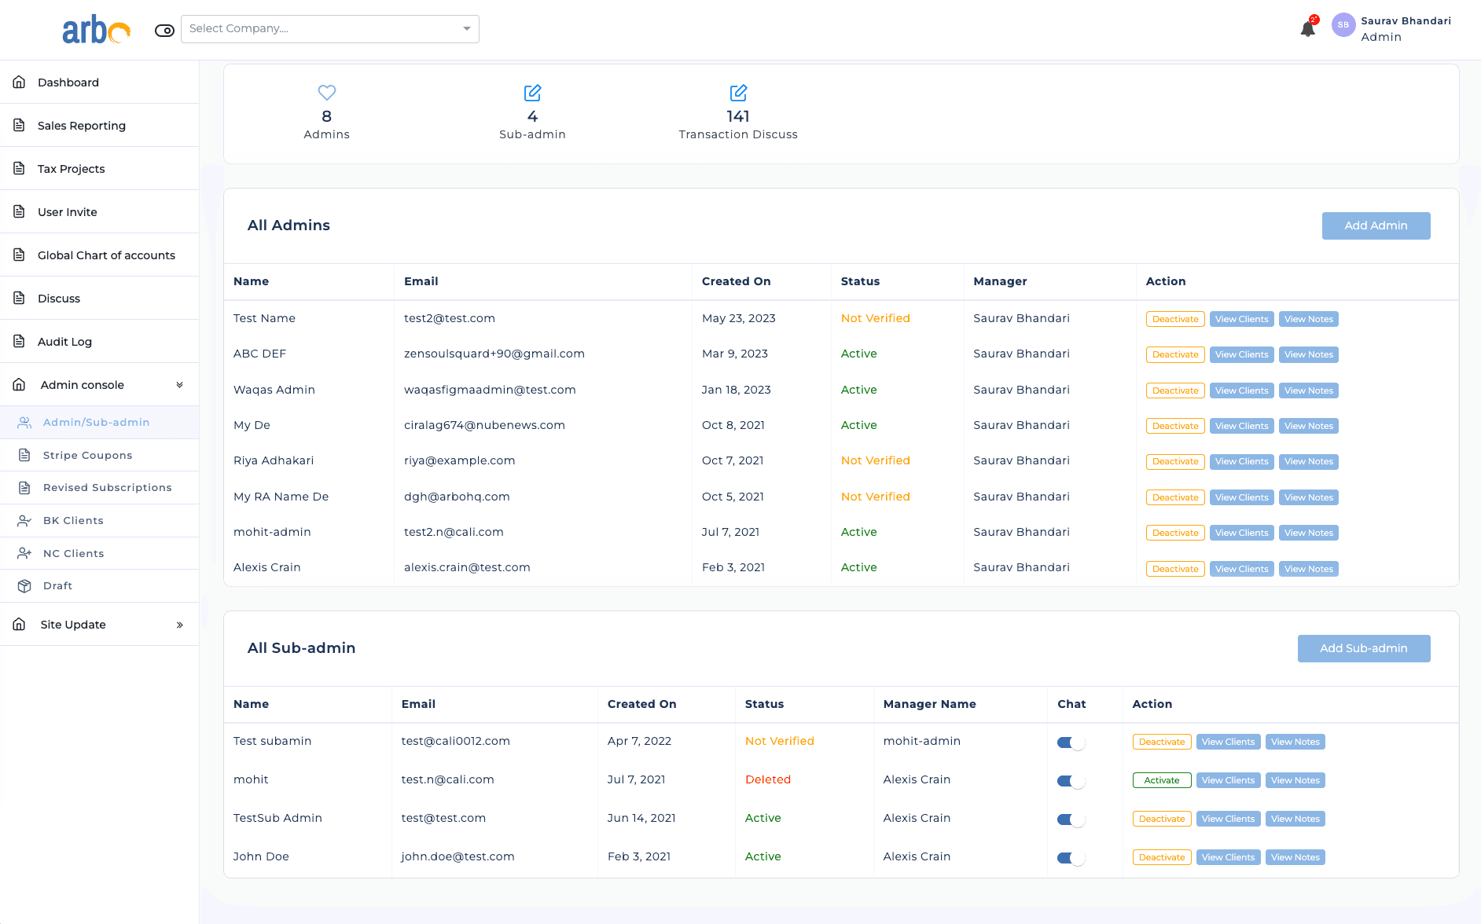Click the email zensoulsquard+90@gmail.com

[494, 354]
